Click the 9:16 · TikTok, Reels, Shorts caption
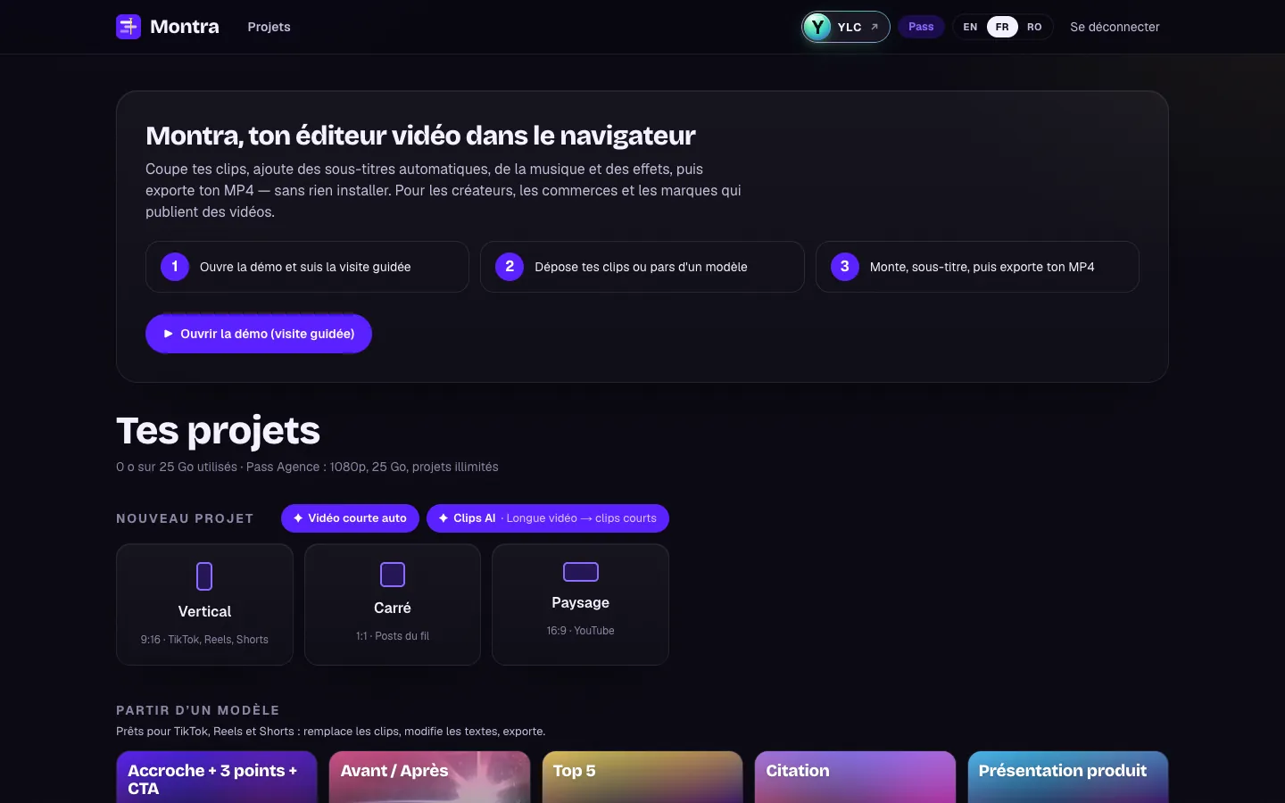 coord(204,640)
